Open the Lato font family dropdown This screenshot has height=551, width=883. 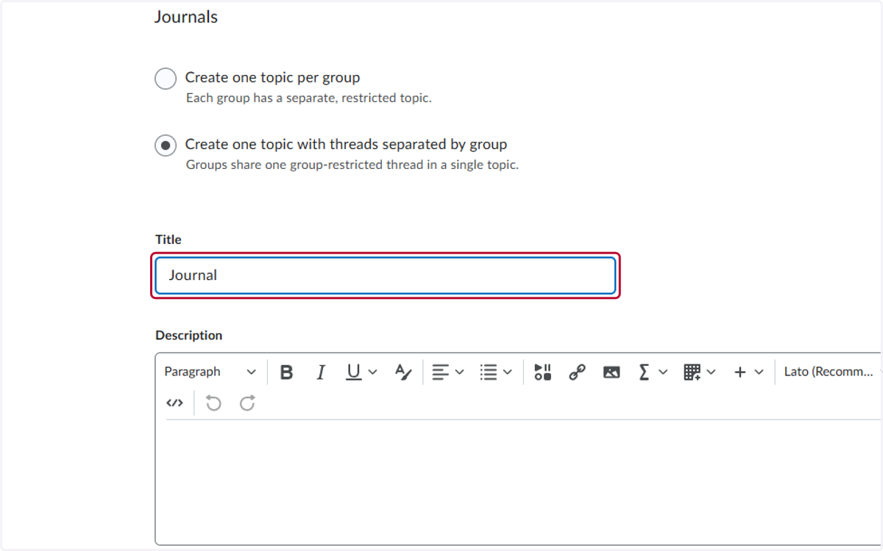tap(831, 372)
